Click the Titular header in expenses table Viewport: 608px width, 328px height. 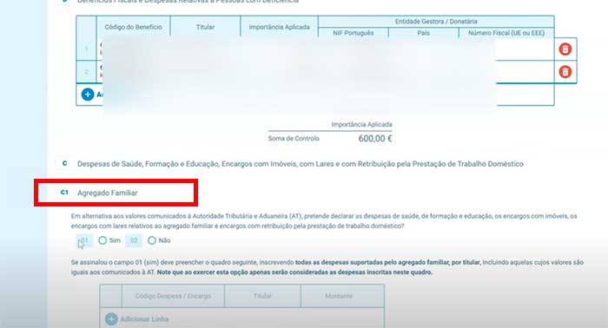(x=262, y=296)
